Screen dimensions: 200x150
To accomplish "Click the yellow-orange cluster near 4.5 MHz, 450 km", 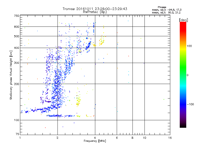I will point(102,41).
